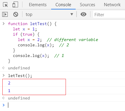The height and width of the screenshot is (111, 125).
Task: Activate the inspect element picker icon
Action: click(5, 5)
